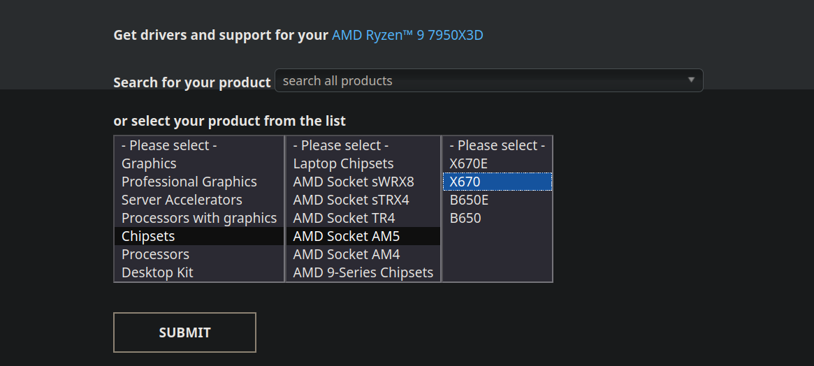This screenshot has height=366, width=814.
Task: Select Chipsets in the first list
Action: coord(148,236)
